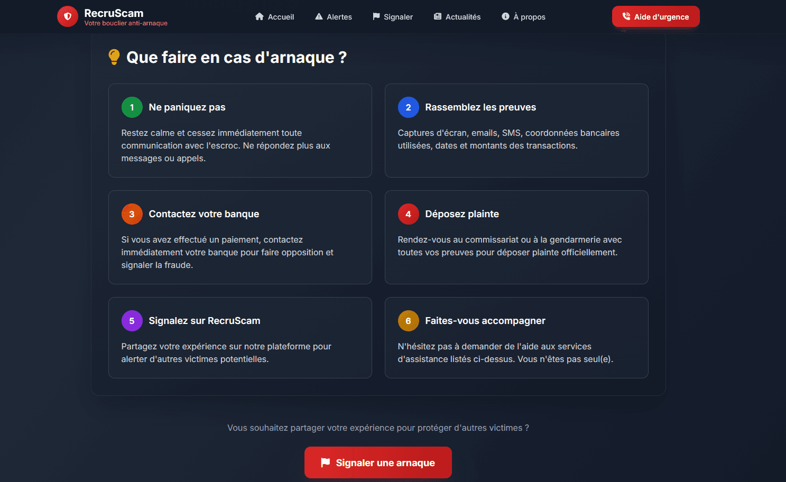The height and width of the screenshot is (482, 786).
Task: Click the red number 4 circle badge
Action: point(408,214)
